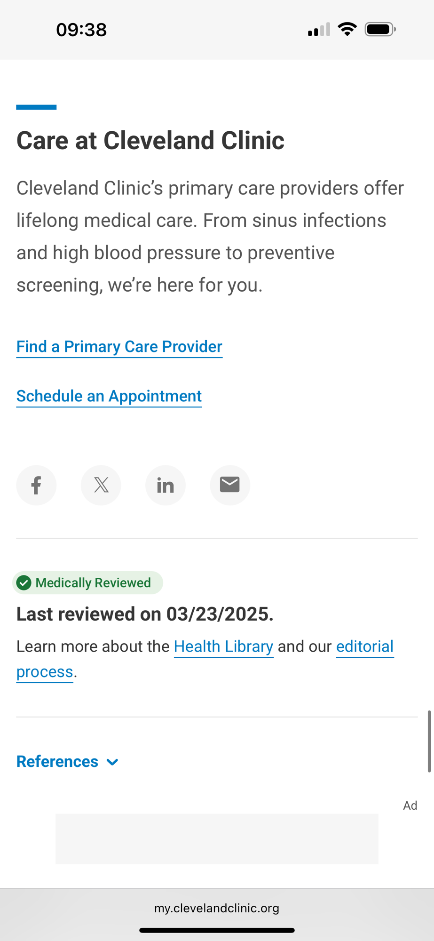Tap the Wi-Fi status icon
Image resolution: width=434 pixels, height=941 pixels.
[347, 30]
